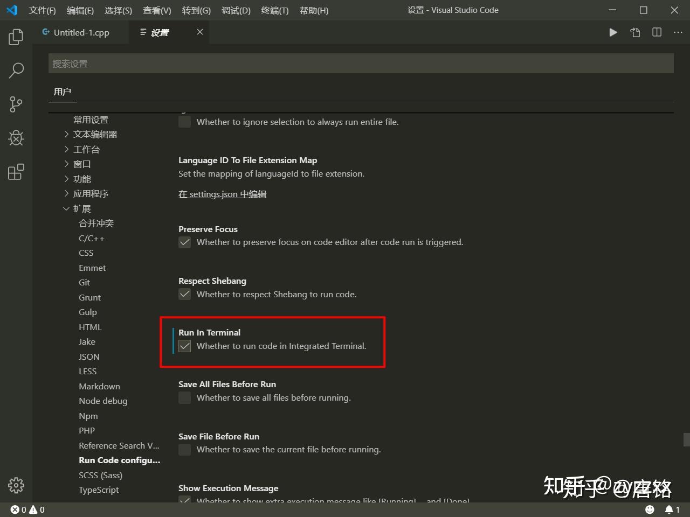Open the Search view in activity bar
This screenshot has width=690, height=517.
tap(16, 70)
